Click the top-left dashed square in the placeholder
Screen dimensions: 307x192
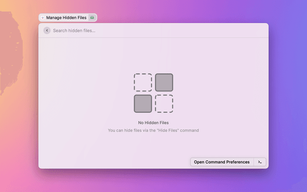[x=142, y=83]
